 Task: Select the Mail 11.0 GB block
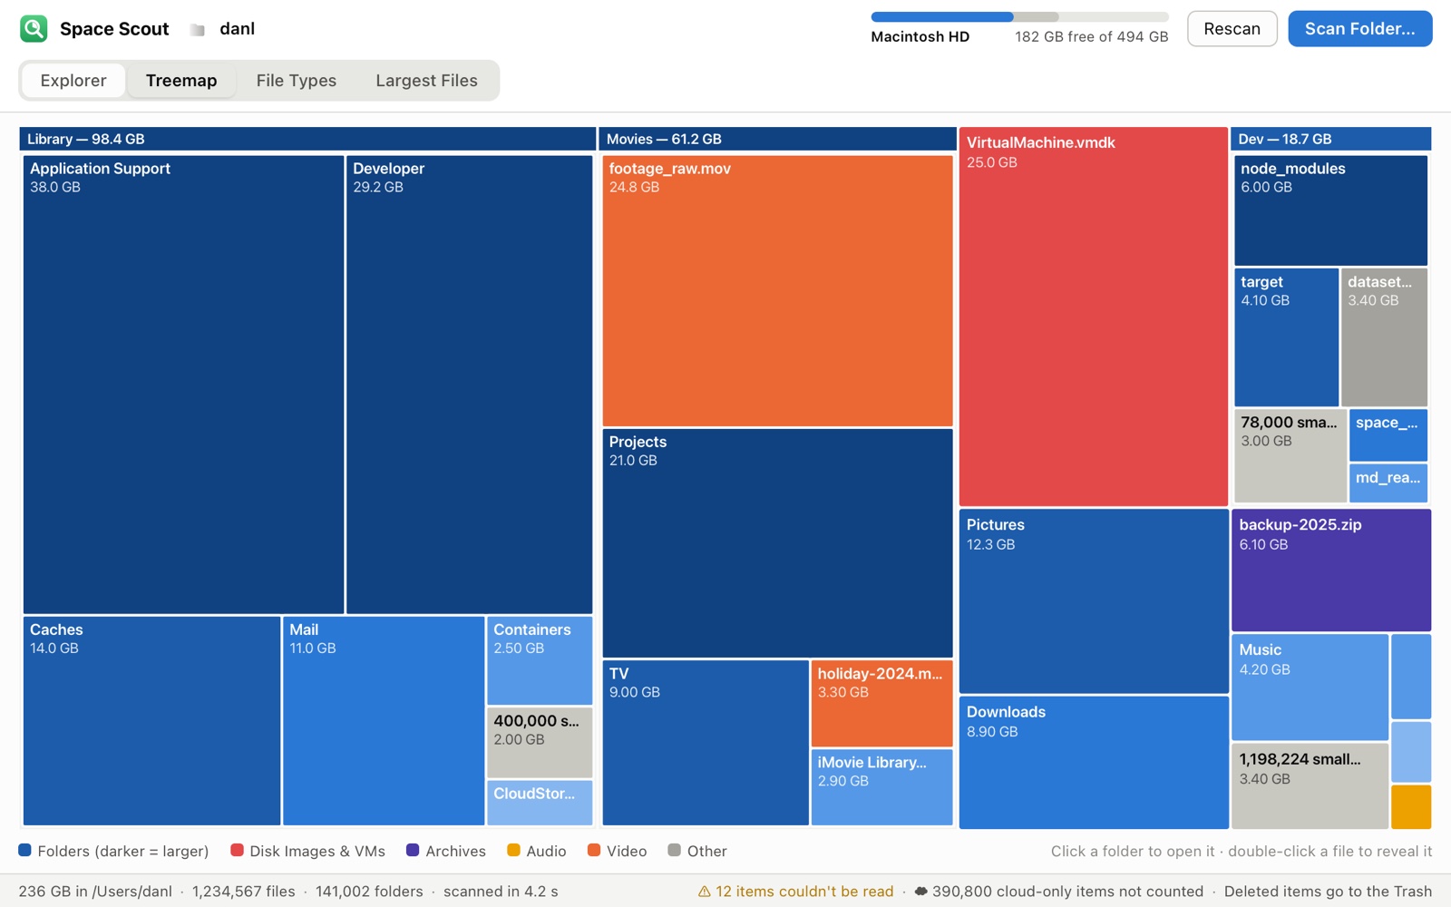384,721
